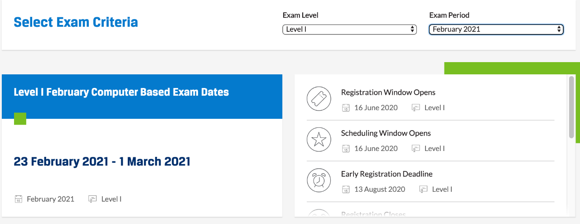Screen dimensions: 580x224
Task: Click the calendar icon next to 13 August 2020
Action: pyautogui.click(x=346, y=190)
